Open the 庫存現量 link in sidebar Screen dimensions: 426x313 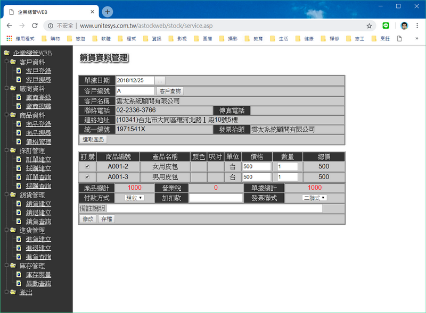(x=38, y=275)
